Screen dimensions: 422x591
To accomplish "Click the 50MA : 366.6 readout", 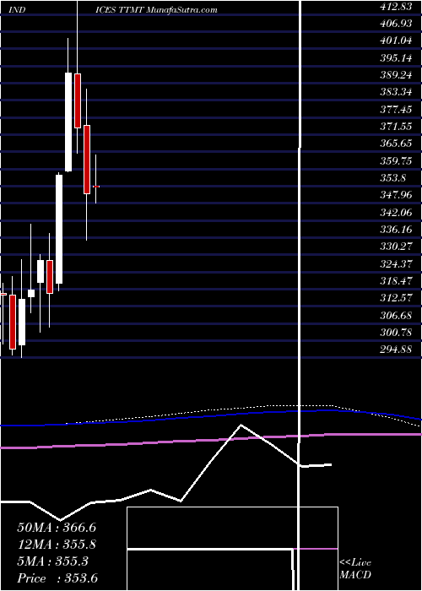I will click(x=57, y=528).
